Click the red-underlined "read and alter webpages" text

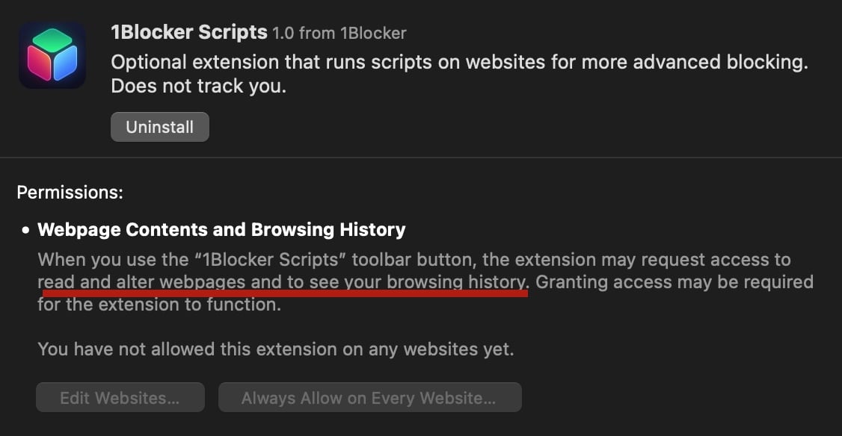pos(139,282)
